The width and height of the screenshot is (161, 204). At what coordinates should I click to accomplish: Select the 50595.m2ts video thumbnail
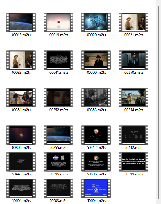tap(58, 162)
